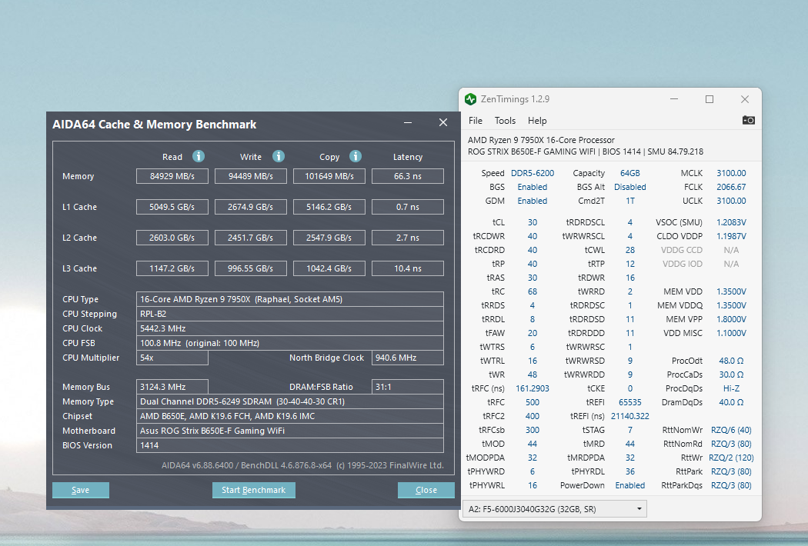Click CLDO VDDP value 1.1987V
808x546 pixels.
point(731,236)
